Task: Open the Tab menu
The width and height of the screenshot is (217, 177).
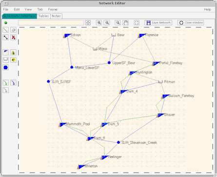Action: 40,9
